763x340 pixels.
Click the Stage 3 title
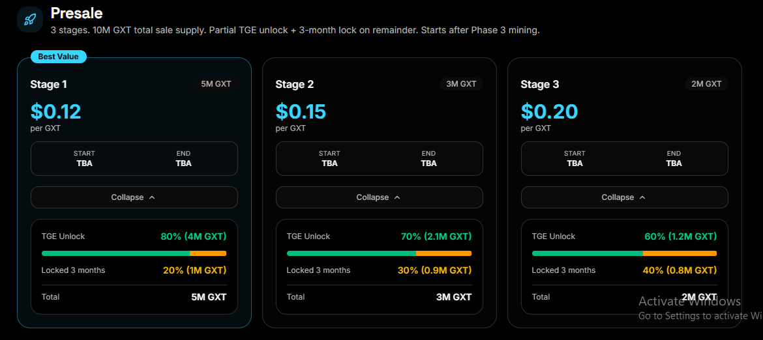pyautogui.click(x=540, y=85)
